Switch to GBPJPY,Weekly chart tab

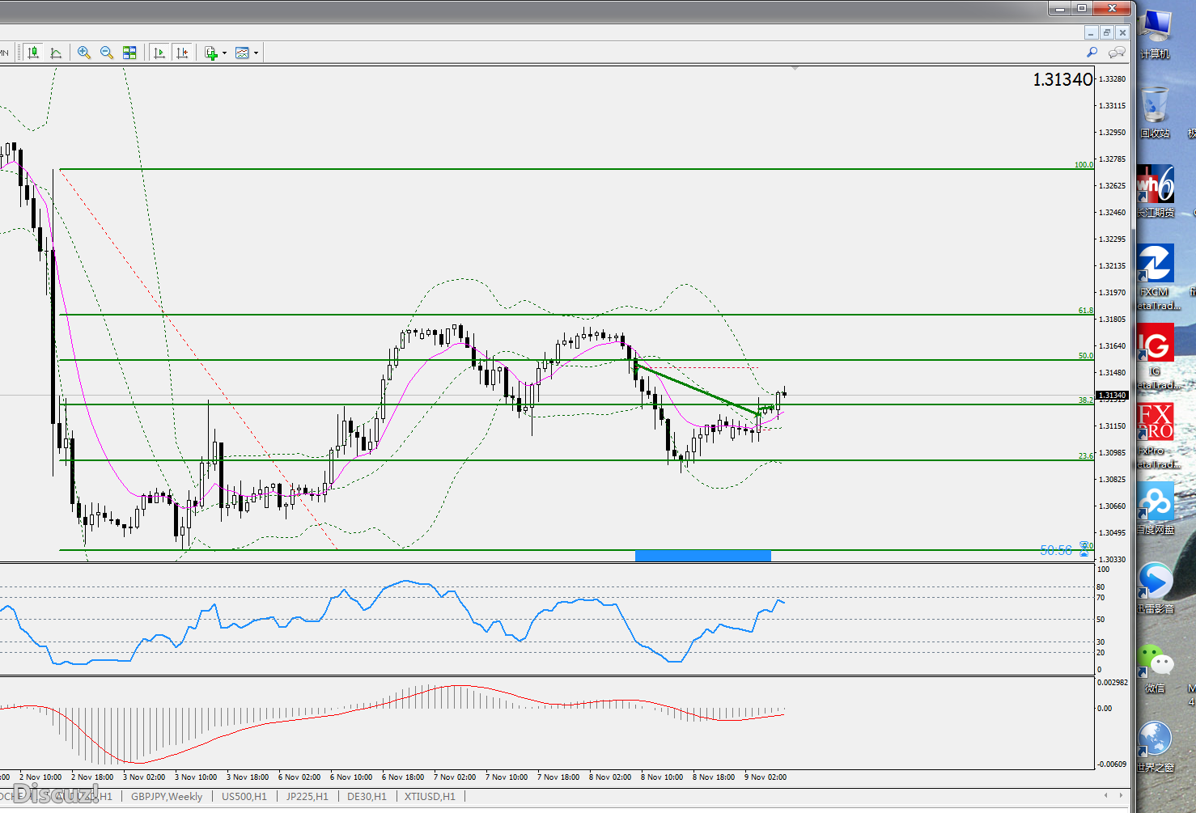167,797
